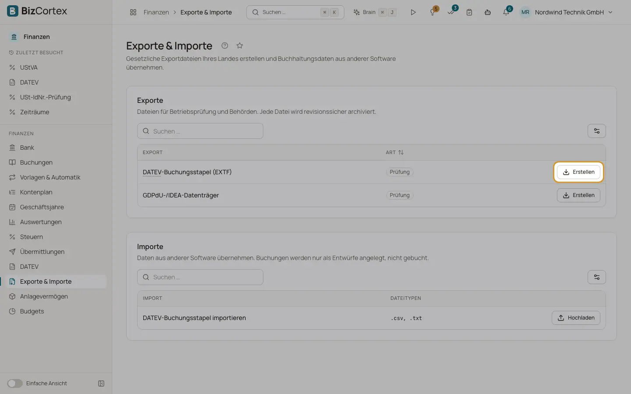Click the help question mark beside page title

225,46
